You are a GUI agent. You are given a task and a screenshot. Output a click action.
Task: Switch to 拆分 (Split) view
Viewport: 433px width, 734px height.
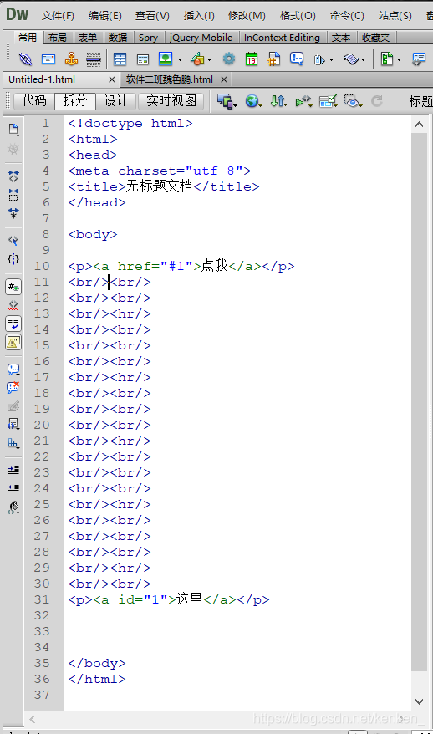[x=75, y=100]
